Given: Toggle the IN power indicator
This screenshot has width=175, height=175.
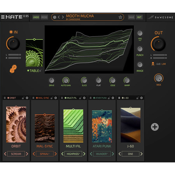Looking at the screenshot, I should click(11, 32).
